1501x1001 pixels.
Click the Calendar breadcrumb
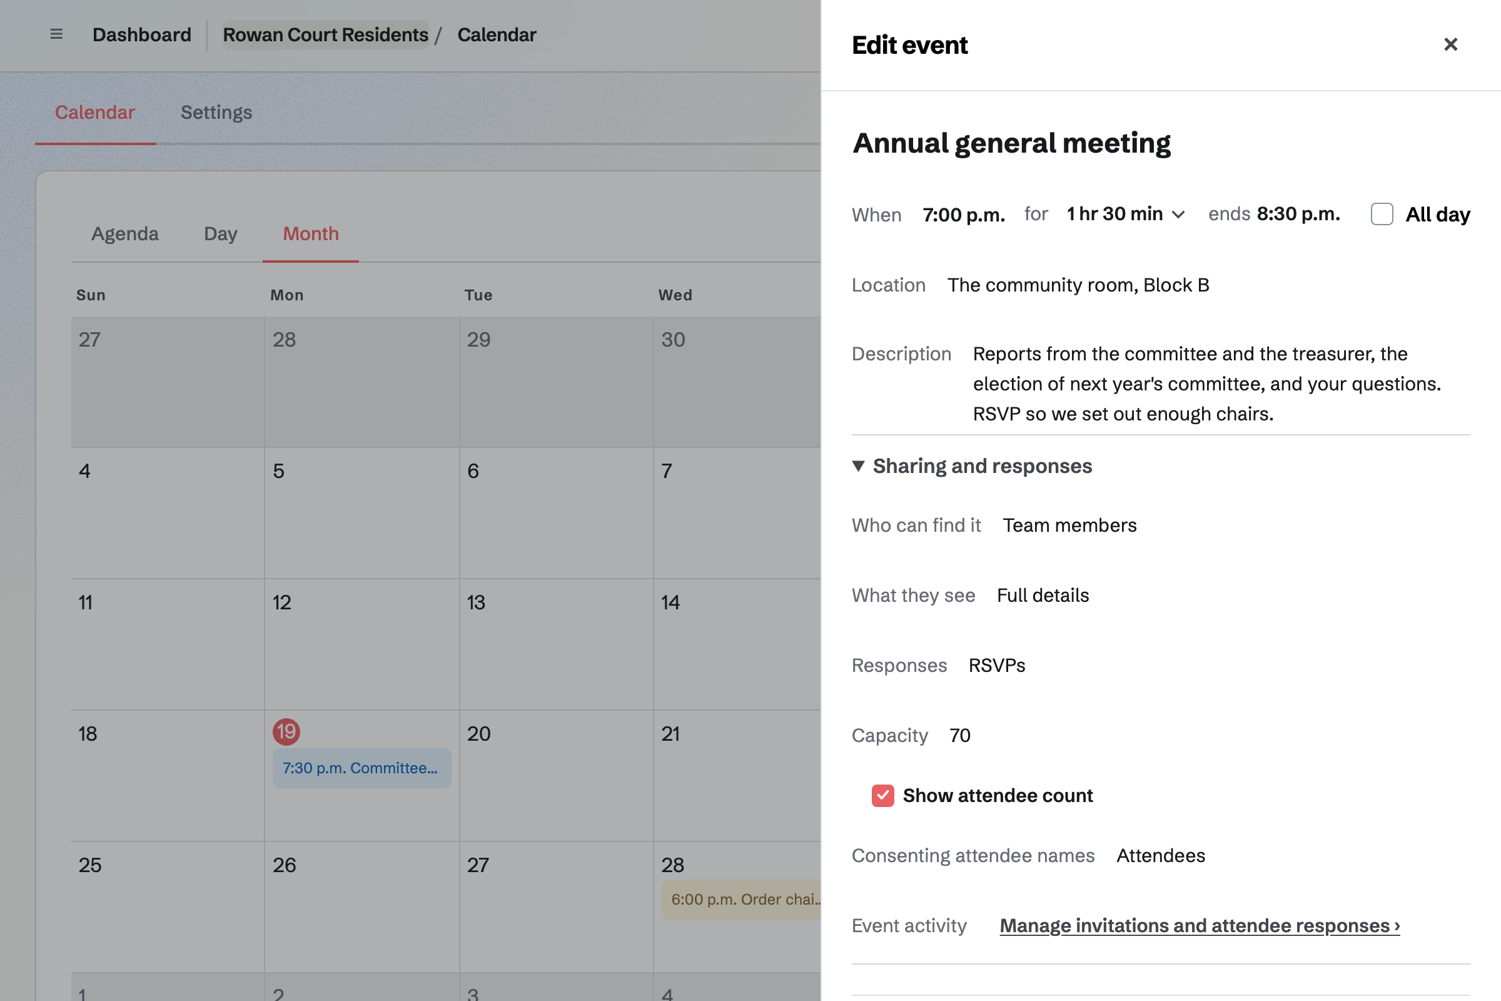(497, 34)
